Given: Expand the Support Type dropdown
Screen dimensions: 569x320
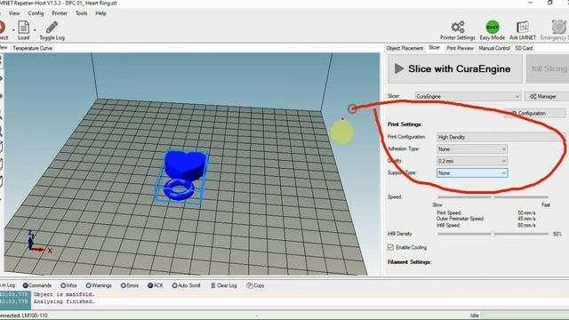Looking at the screenshot, I should pos(472,173).
